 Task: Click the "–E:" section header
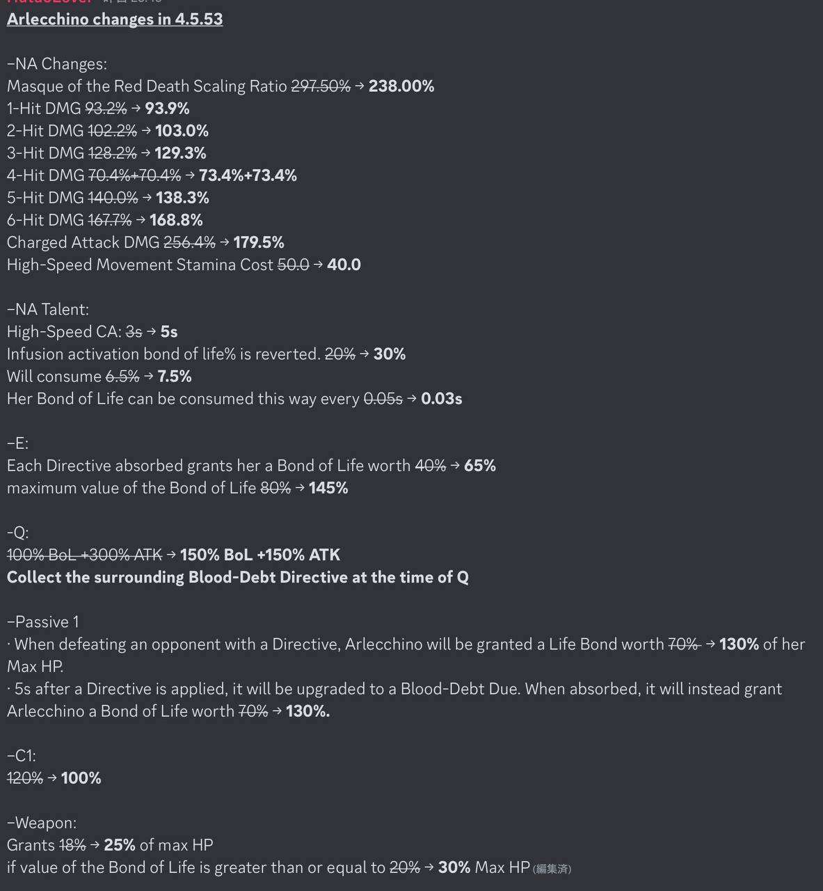coord(17,443)
